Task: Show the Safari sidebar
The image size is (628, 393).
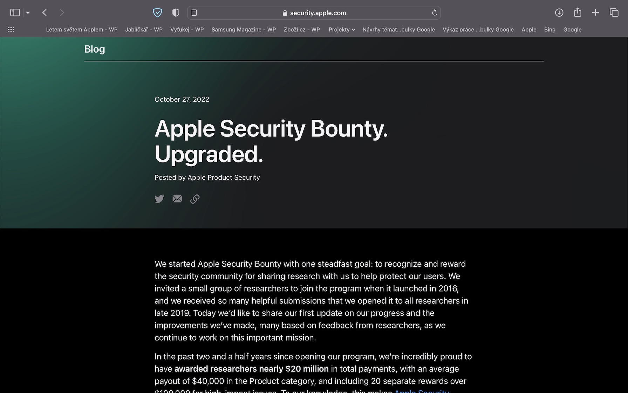Action: pyautogui.click(x=15, y=13)
